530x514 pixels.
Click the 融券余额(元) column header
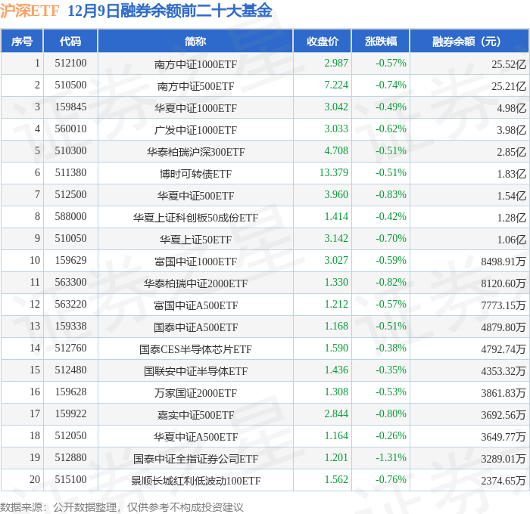tap(469, 42)
